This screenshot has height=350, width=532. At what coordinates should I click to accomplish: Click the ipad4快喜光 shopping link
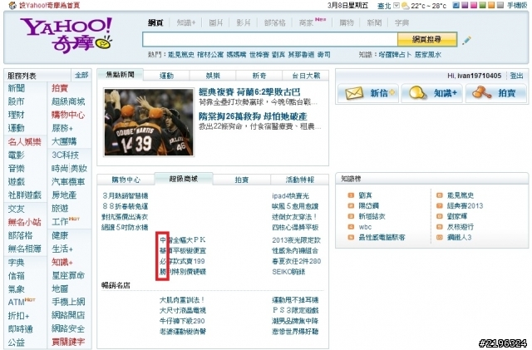(x=290, y=196)
